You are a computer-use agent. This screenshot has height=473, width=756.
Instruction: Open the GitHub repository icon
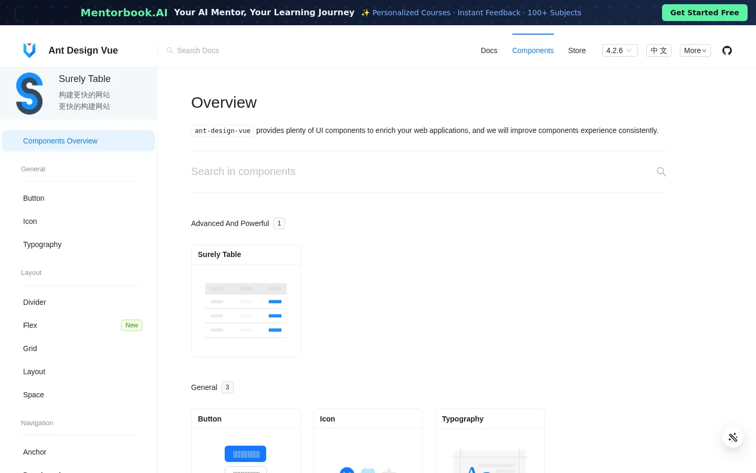[727, 50]
